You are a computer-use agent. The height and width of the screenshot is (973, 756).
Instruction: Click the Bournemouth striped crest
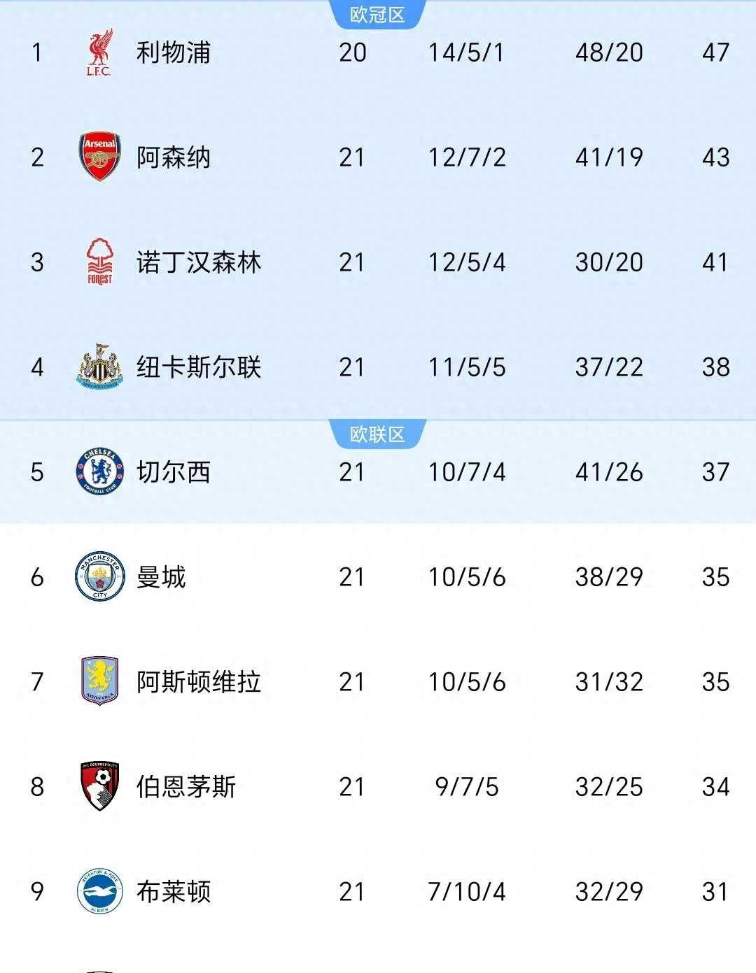click(x=100, y=786)
